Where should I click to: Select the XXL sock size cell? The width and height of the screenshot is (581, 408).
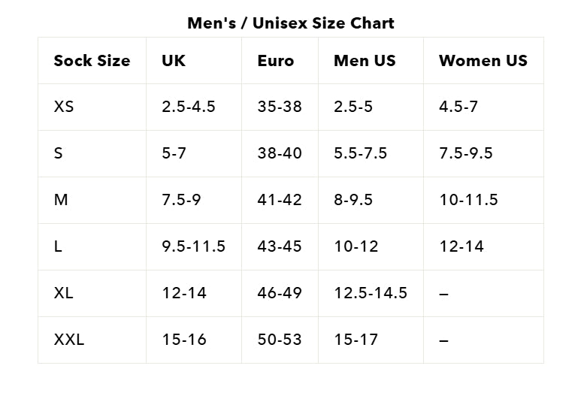[x=69, y=340]
